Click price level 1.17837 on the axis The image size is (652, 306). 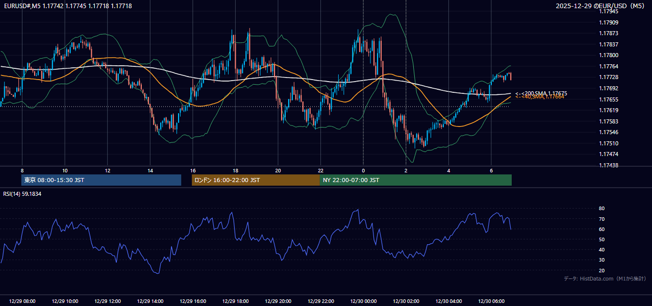(609, 44)
